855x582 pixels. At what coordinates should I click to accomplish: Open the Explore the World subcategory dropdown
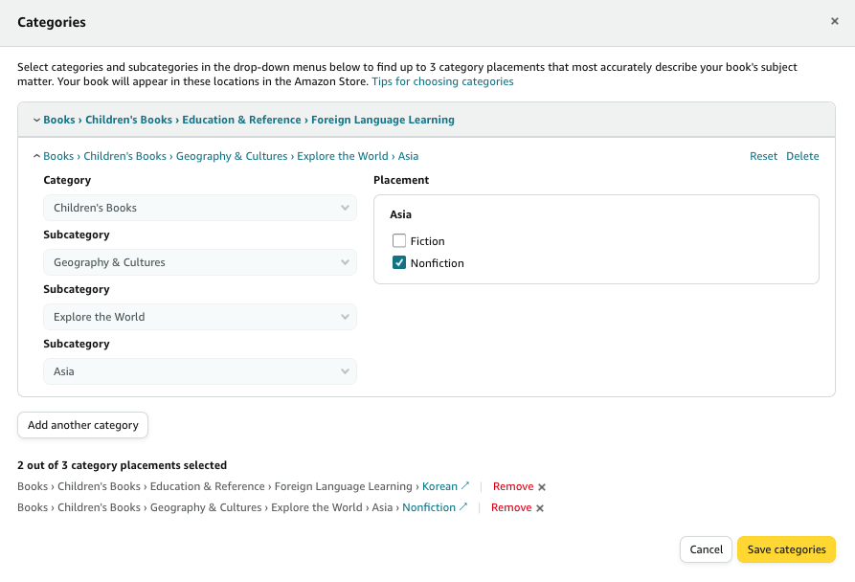click(x=200, y=317)
